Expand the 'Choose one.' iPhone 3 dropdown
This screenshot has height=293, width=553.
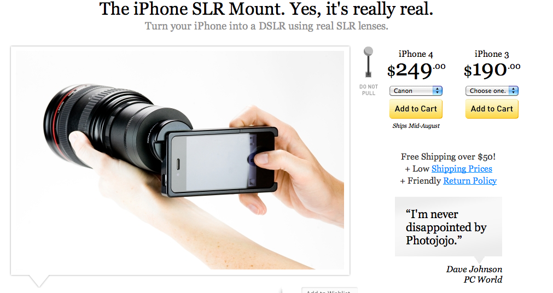point(492,91)
